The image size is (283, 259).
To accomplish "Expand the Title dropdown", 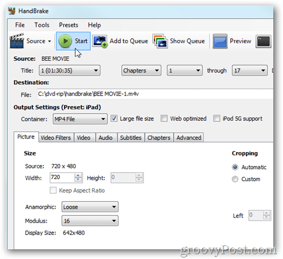I will [70, 70].
